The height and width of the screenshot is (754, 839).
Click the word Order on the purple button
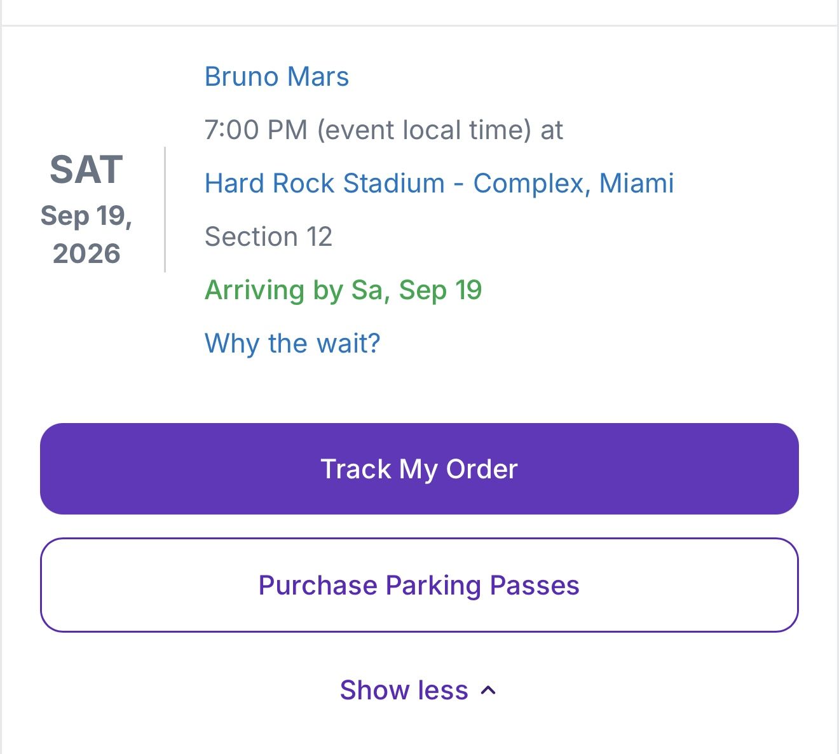[482, 469]
